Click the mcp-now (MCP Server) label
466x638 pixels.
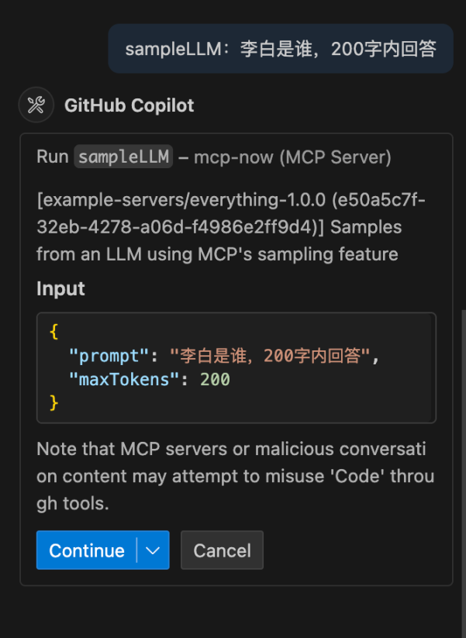pos(292,157)
